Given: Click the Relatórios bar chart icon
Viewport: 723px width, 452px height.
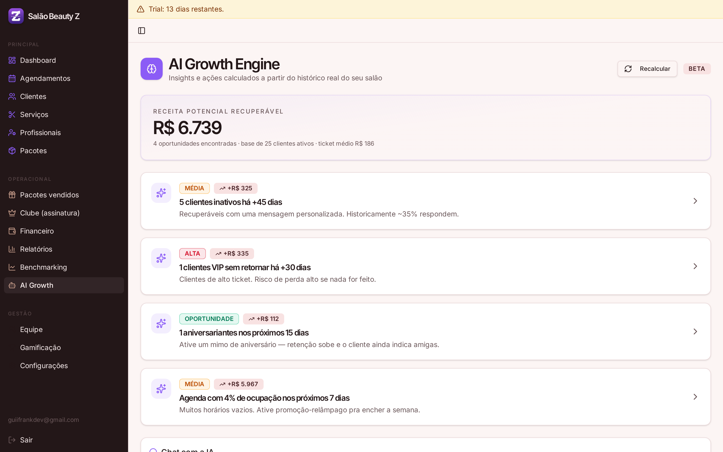Looking at the screenshot, I should click(12, 249).
